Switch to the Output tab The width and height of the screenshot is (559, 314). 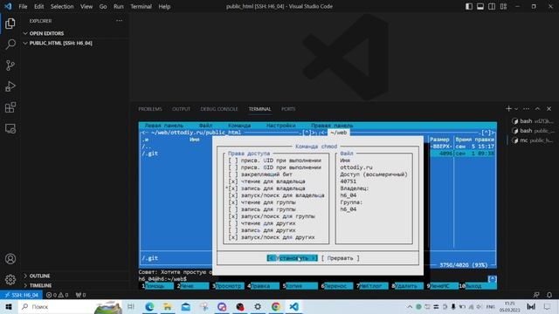[x=181, y=109]
